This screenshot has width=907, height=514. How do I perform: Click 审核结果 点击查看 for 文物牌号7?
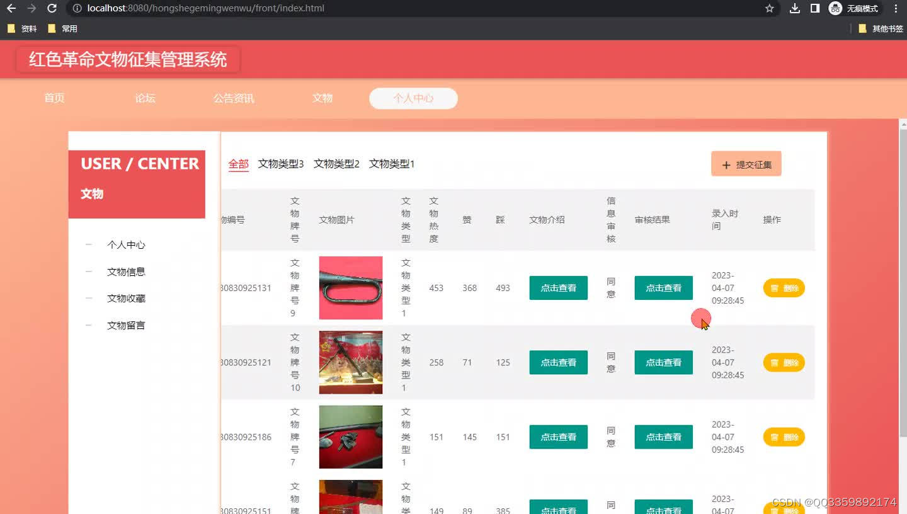click(664, 437)
